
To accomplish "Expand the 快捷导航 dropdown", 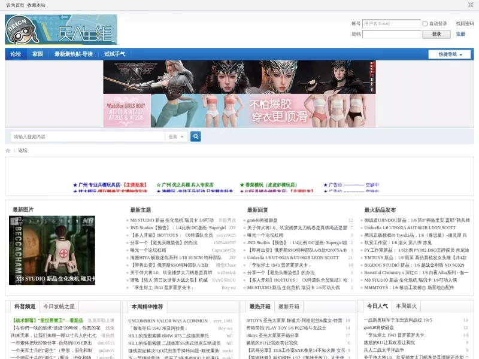I will [x=450, y=54].
